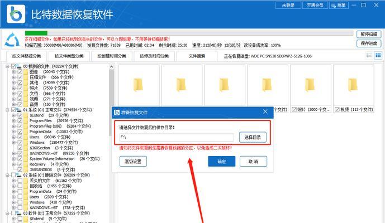The width and height of the screenshot is (385, 223).
Task: Collapse the 01 系统 (C:) 正常文件 node
Action: pyautogui.click(x=7, y=110)
